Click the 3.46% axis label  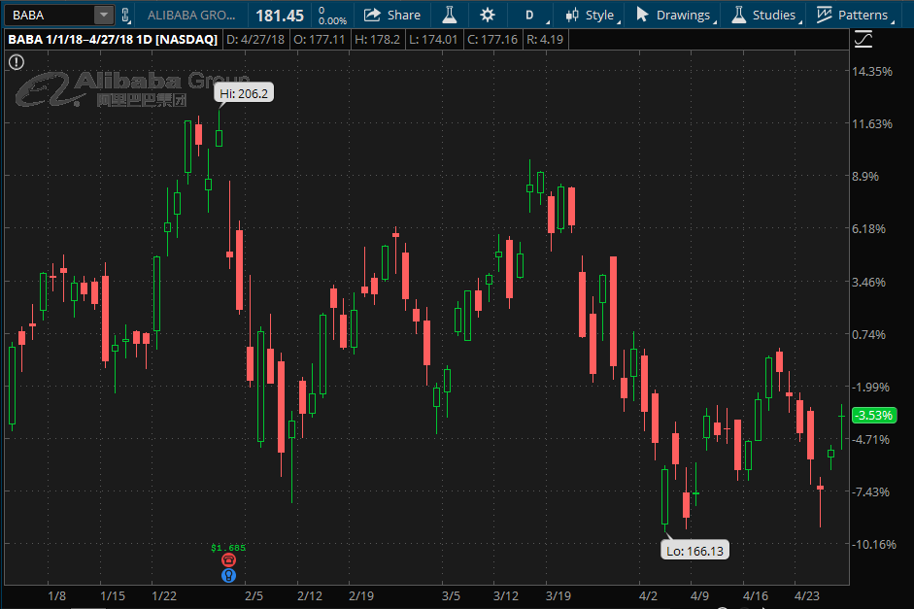[868, 282]
